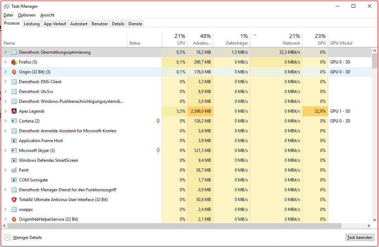Click the Diensthost: DNS-Client gear icon
The width and height of the screenshot is (379, 247).
pyautogui.click(x=14, y=82)
